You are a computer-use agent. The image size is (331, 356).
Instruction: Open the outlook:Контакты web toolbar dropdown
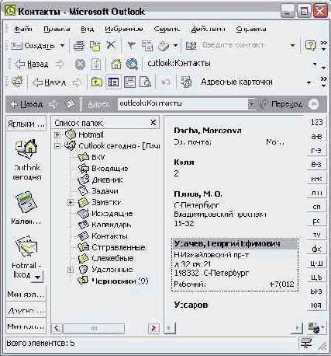pos(315,64)
